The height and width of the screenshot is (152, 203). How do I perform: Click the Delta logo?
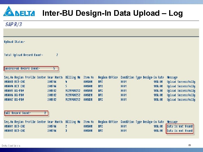[x=19, y=11]
